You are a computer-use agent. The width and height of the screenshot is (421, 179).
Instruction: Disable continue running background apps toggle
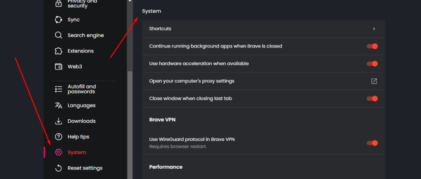pyautogui.click(x=372, y=46)
